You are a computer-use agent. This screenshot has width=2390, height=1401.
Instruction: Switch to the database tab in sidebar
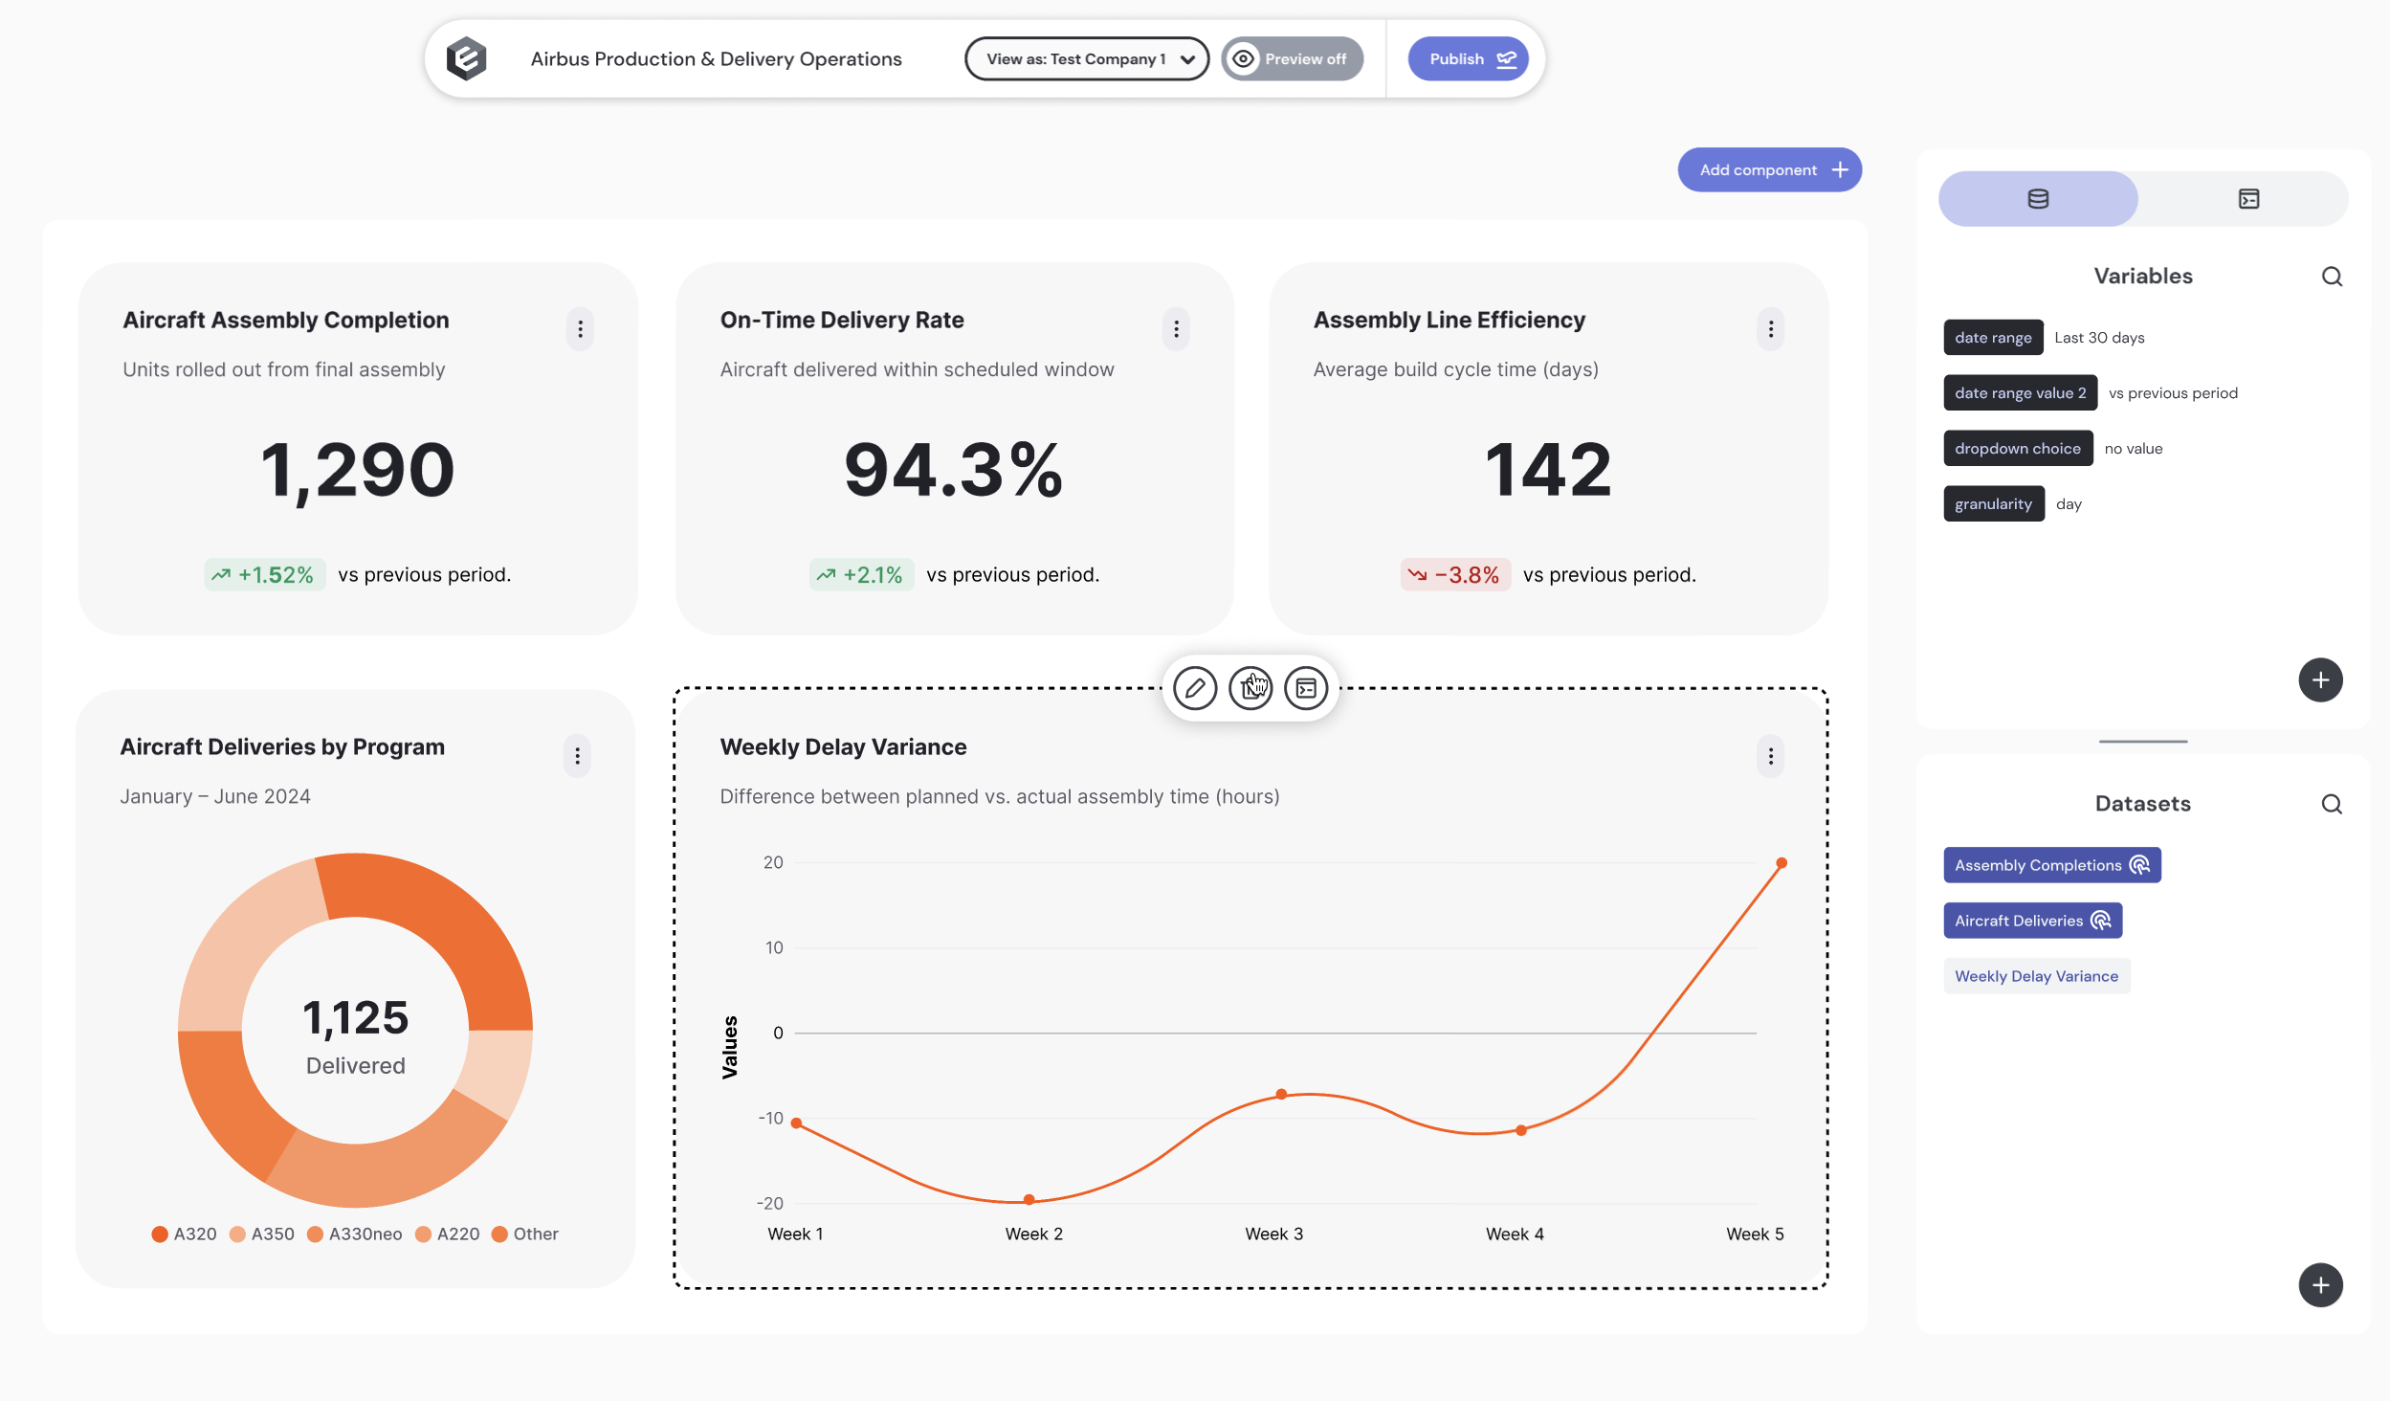point(2038,199)
